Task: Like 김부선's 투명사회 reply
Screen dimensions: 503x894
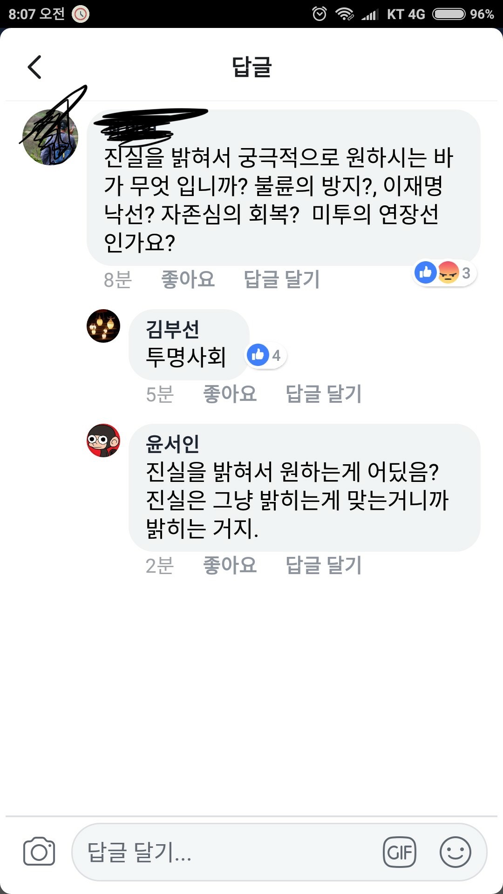Action: 230,394
